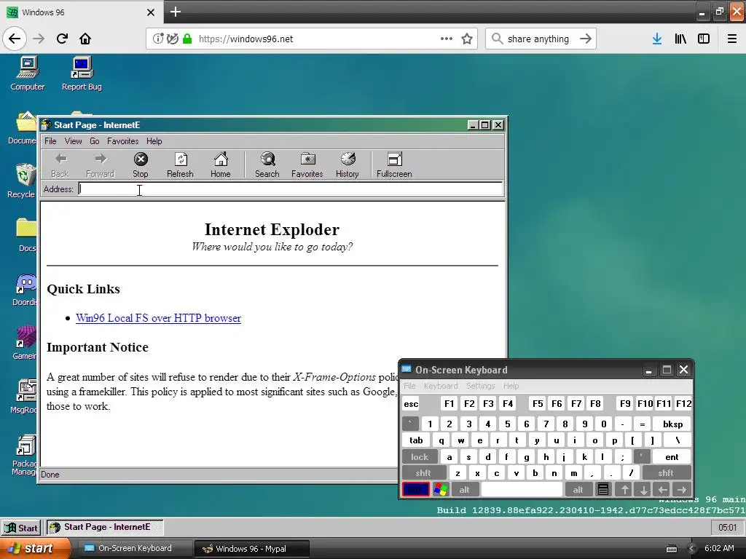Click the up arrow key on On-Screen Keyboard
This screenshot has width=746, height=559.
tap(624, 490)
